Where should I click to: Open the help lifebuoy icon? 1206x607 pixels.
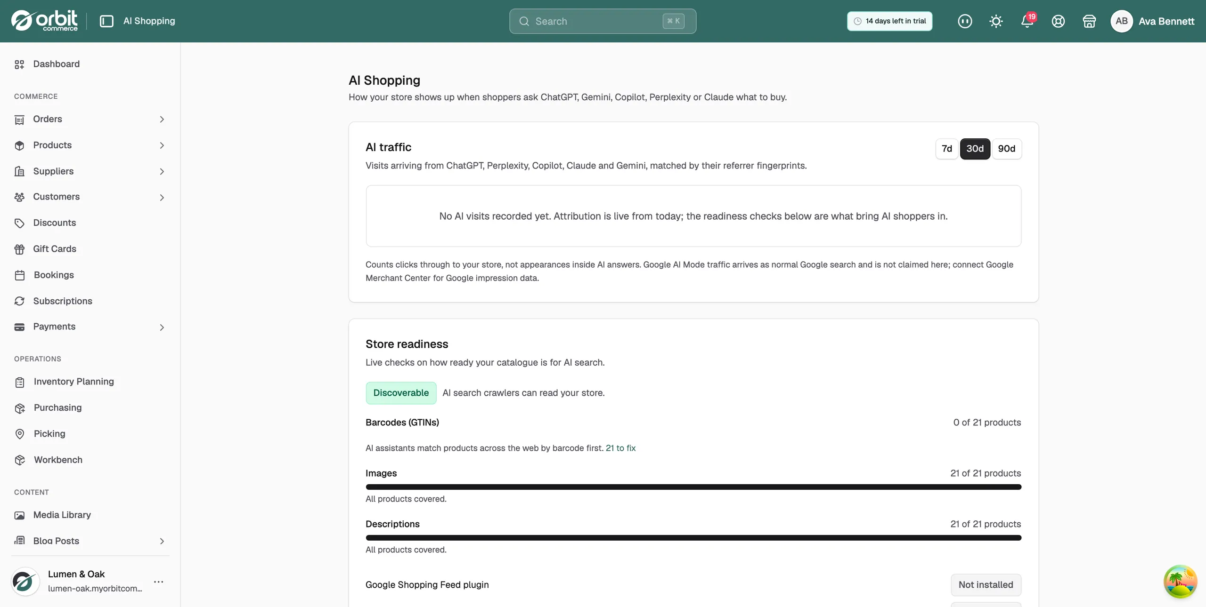pyautogui.click(x=1058, y=21)
